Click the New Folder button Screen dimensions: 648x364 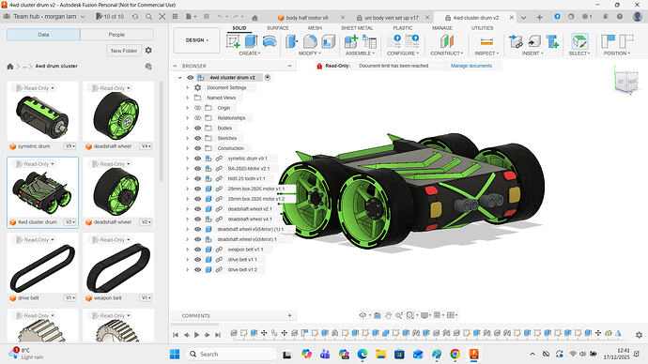(124, 51)
